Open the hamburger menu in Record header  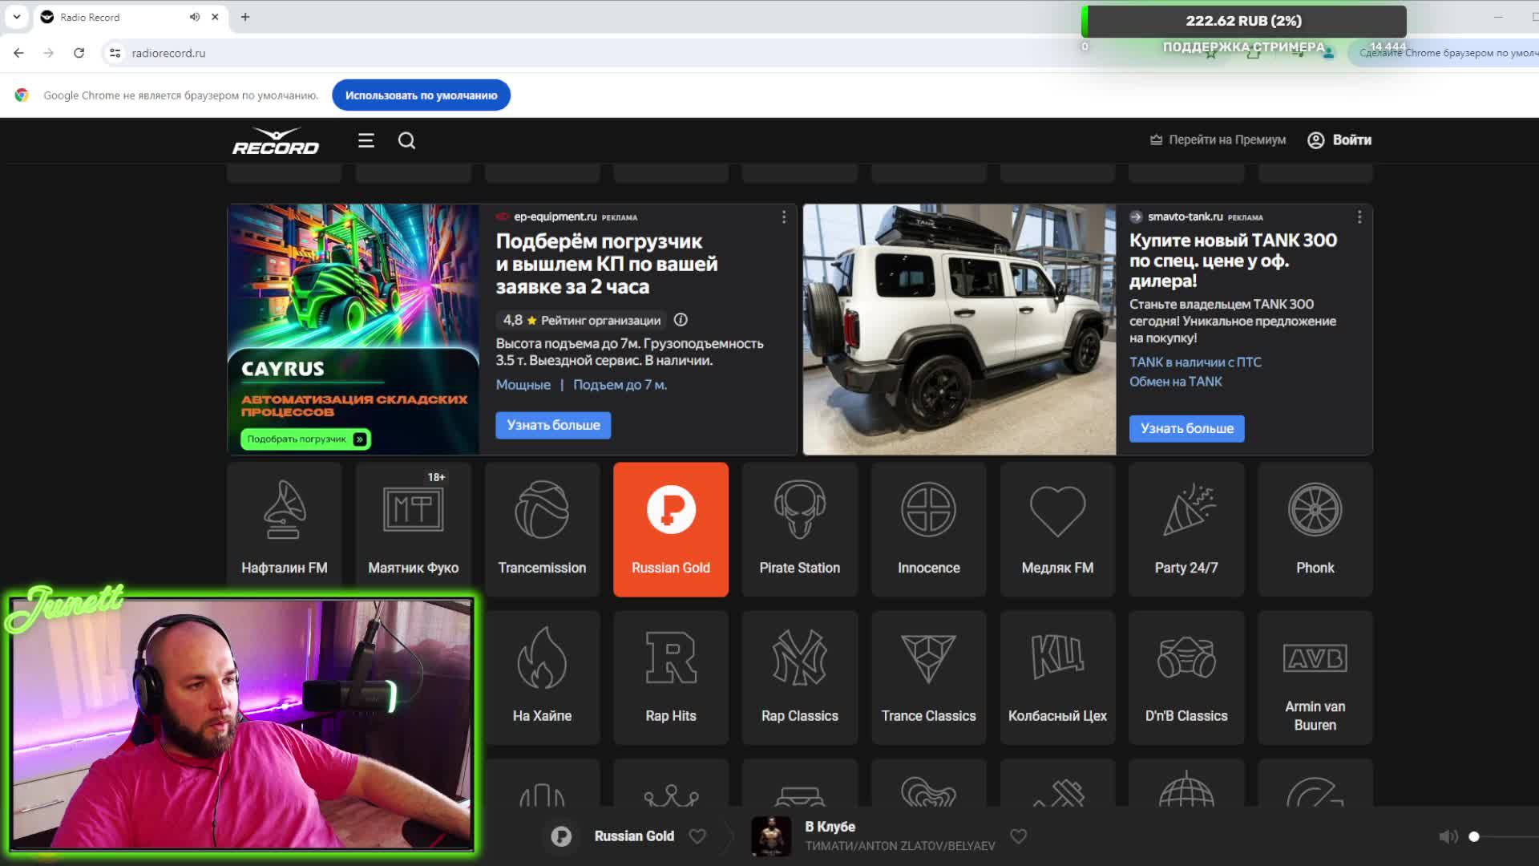(366, 140)
